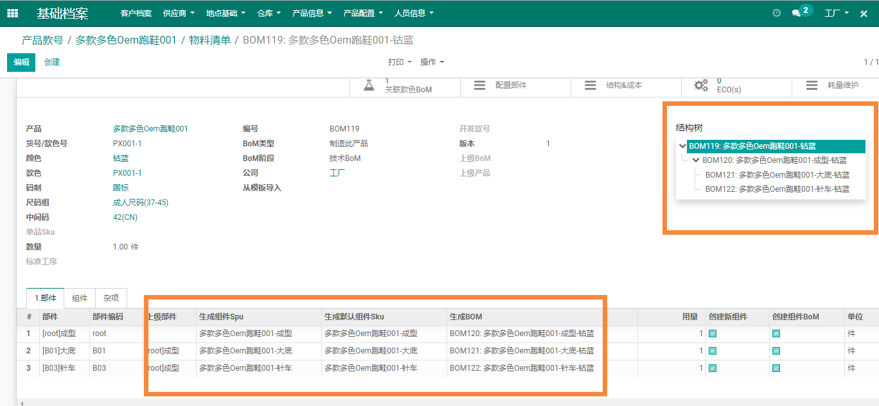879x406 pixels.
Task: Open the 工厂 company link in form
Action: point(337,173)
